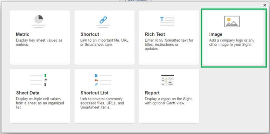Viewport: 270px width, 134px height.
Task: Close the widget picker dialog
Action: tap(265, 6)
